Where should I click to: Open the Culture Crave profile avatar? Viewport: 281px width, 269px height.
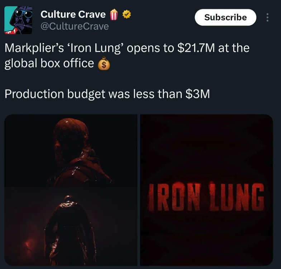tap(18, 20)
